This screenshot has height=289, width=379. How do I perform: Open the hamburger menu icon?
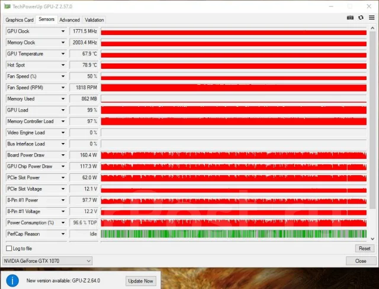pos(371,18)
